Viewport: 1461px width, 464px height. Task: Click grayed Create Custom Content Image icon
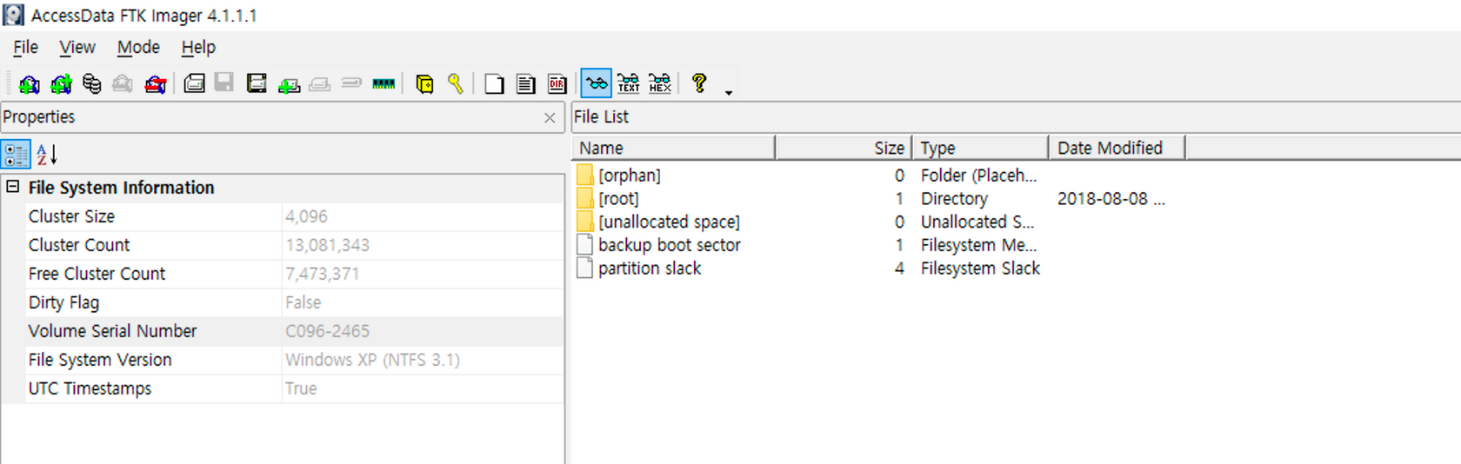320,83
